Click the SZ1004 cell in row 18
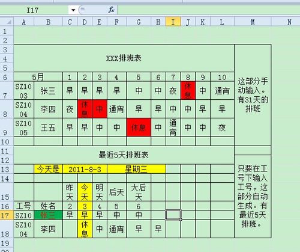Viewport: 300px width, 252px height. click(23, 229)
